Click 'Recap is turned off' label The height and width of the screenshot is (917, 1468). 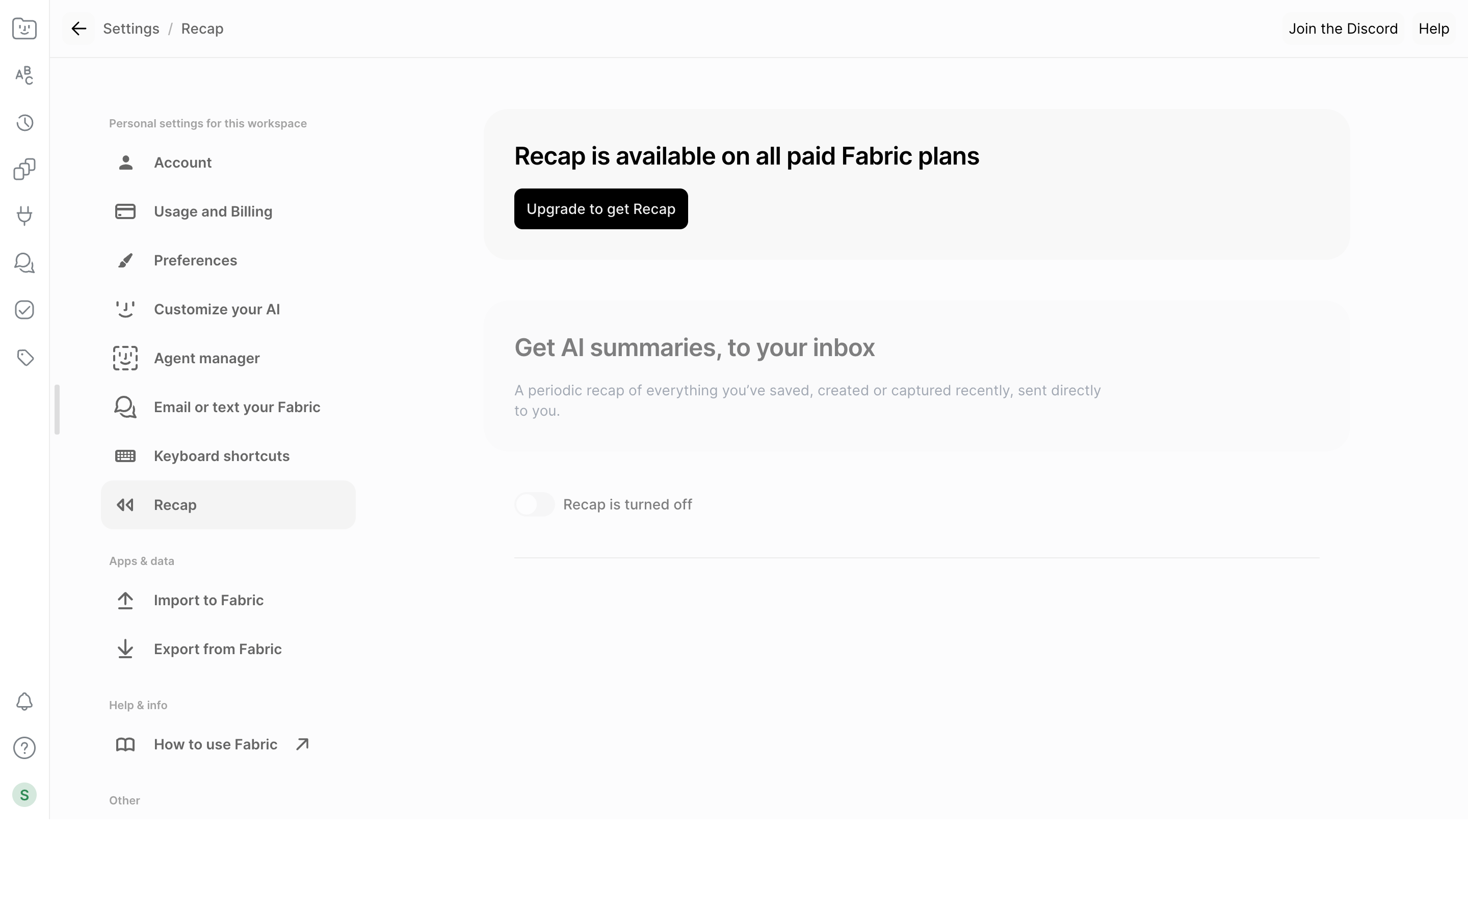627,504
